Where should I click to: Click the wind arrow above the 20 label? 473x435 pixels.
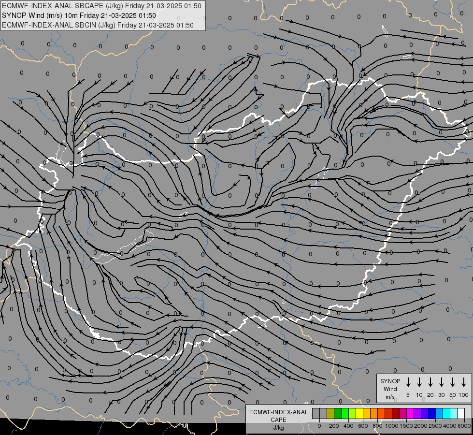pos(430,382)
